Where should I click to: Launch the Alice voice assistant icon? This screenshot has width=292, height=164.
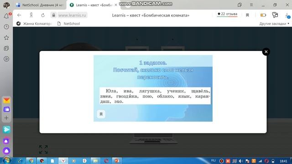[6, 151]
